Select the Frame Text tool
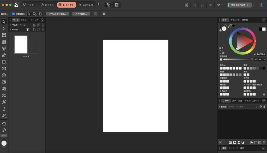 pyautogui.click(x=4, y=35)
